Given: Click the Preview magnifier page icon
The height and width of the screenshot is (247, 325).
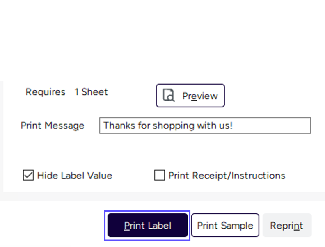Looking at the screenshot, I should click(x=169, y=96).
